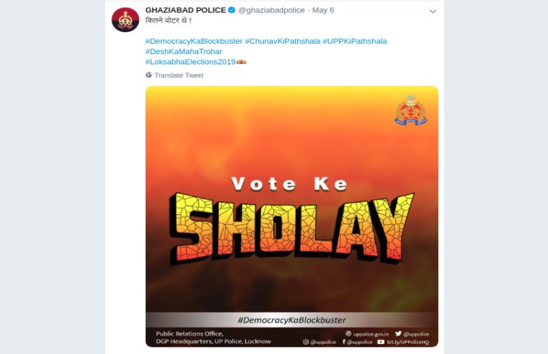Click the globe icon next to uppolice.gov.in
Image resolution: width=548 pixels, height=354 pixels.
click(348, 333)
